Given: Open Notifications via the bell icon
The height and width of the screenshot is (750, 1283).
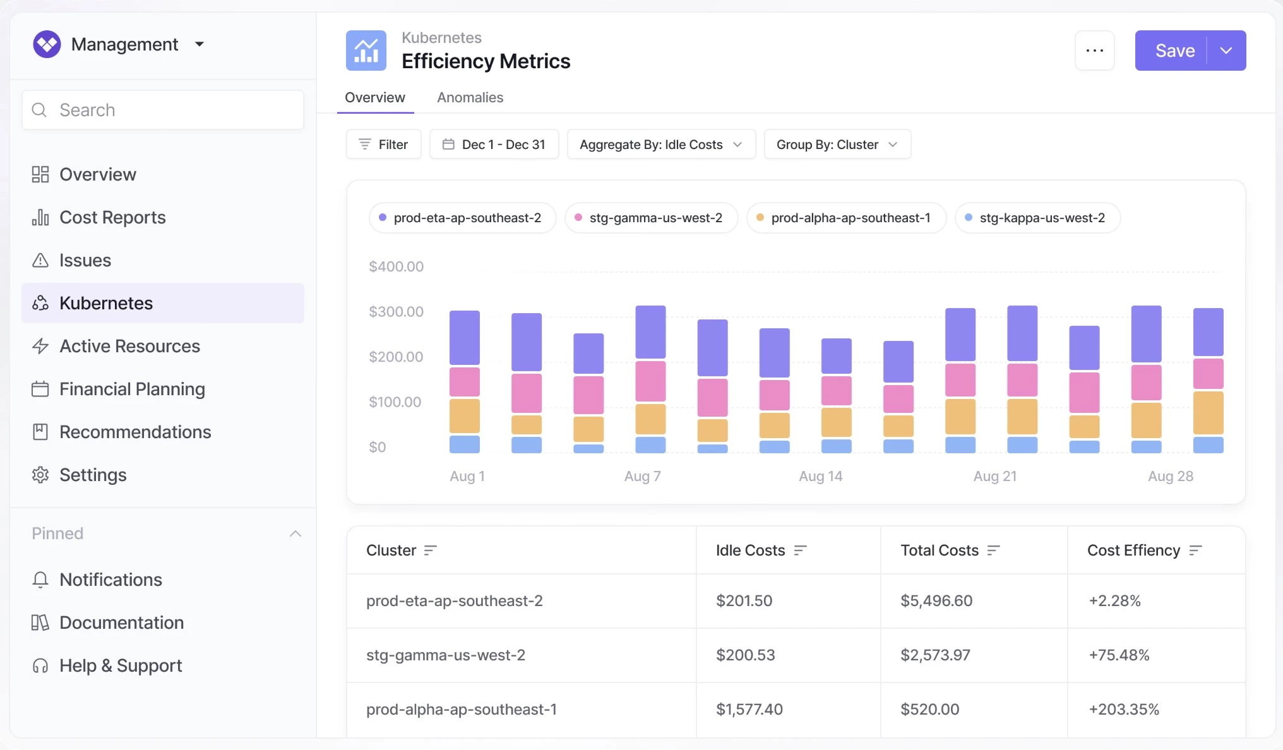Looking at the screenshot, I should [40, 580].
